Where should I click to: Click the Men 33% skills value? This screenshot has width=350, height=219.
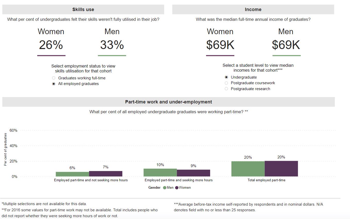(x=112, y=45)
